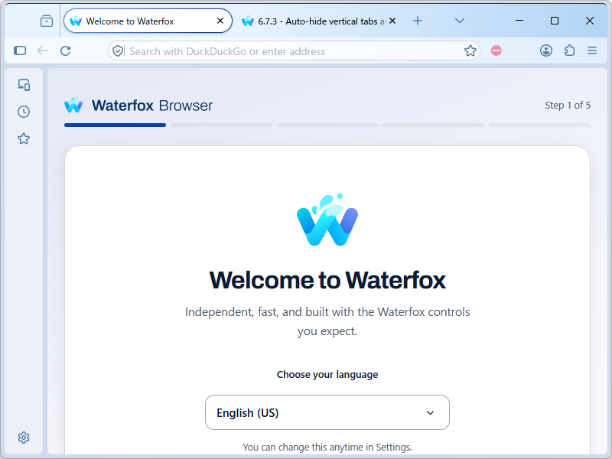Screen dimensions: 612x459
Task: Open the bookmarks sidebar panel
Action: pos(24,138)
